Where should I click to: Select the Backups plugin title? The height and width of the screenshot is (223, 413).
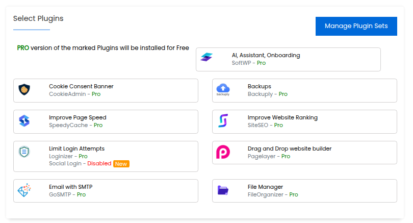click(x=259, y=86)
